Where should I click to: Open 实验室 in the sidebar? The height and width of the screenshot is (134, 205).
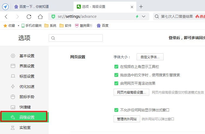pos(24,128)
